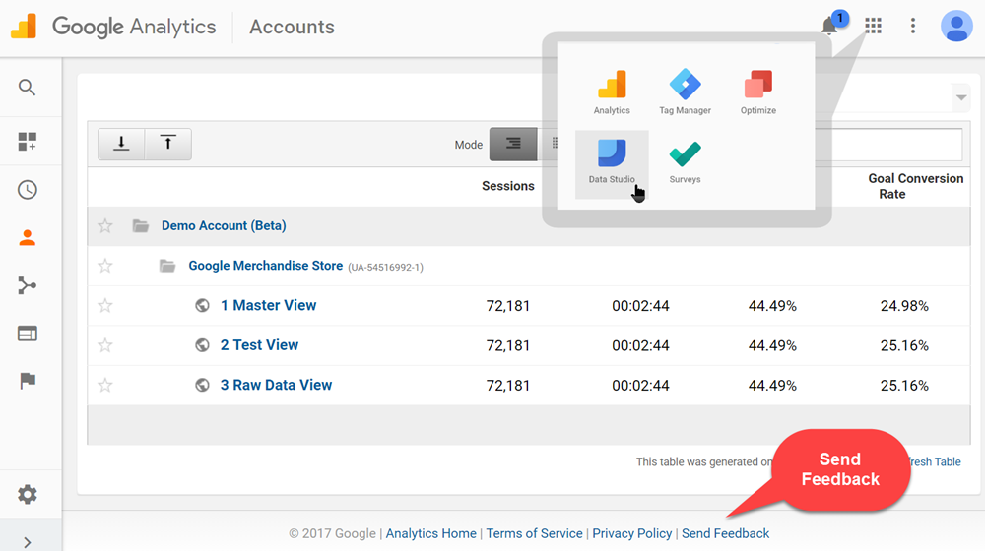985x551 pixels.
Task: Open Behavior window icon in sidebar
Action: pyautogui.click(x=27, y=334)
